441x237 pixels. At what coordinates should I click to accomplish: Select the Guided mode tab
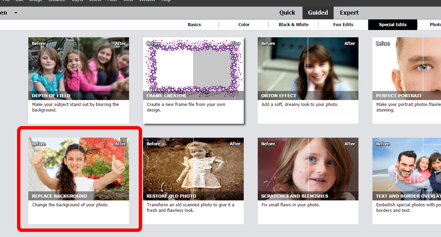[318, 13]
